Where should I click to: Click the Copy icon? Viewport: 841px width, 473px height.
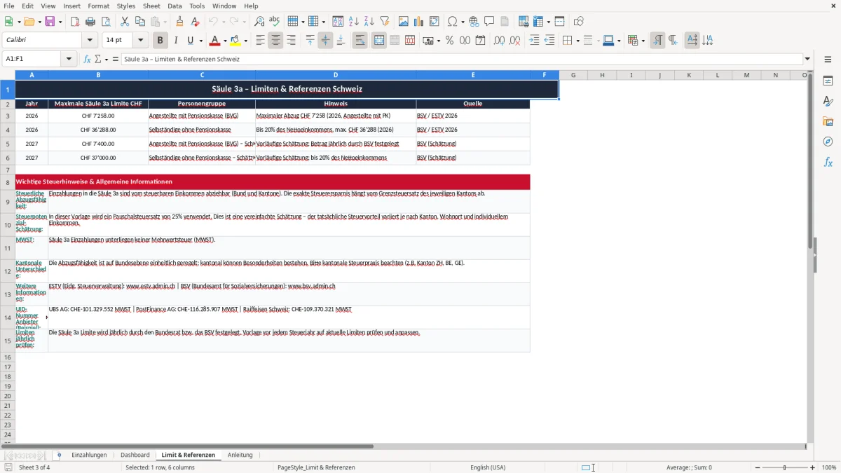click(x=139, y=22)
